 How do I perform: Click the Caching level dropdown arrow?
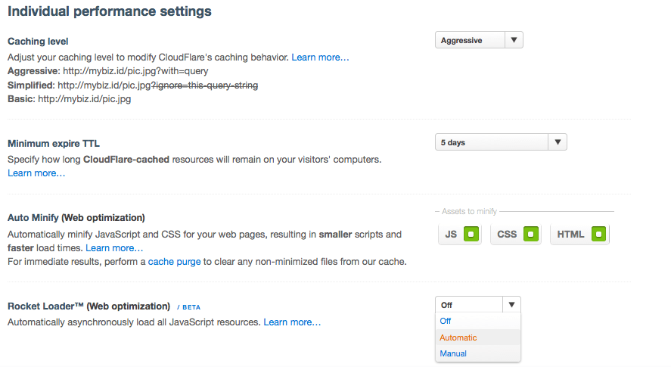click(x=514, y=40)
